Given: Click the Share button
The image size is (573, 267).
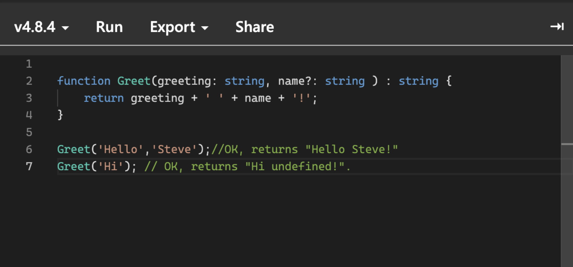Looking at the screenshot, I should click(254, 27).
